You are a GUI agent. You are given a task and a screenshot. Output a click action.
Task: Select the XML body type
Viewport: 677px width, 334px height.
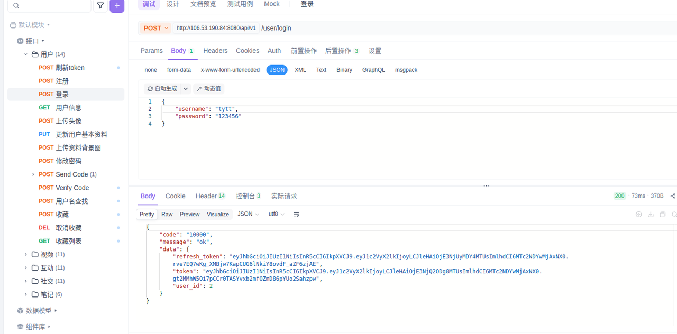pyautogui.click(x=300, y=70)
